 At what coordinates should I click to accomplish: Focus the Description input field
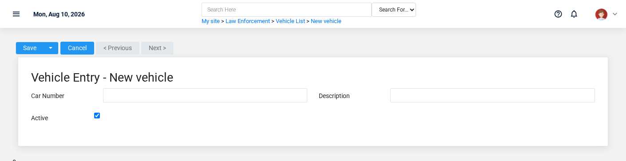click(492, 95)
